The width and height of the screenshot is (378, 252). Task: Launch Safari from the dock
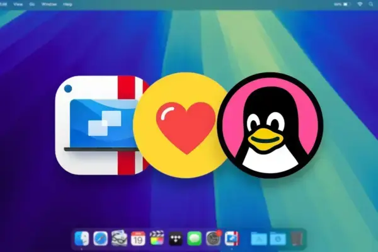pos(101,238)
